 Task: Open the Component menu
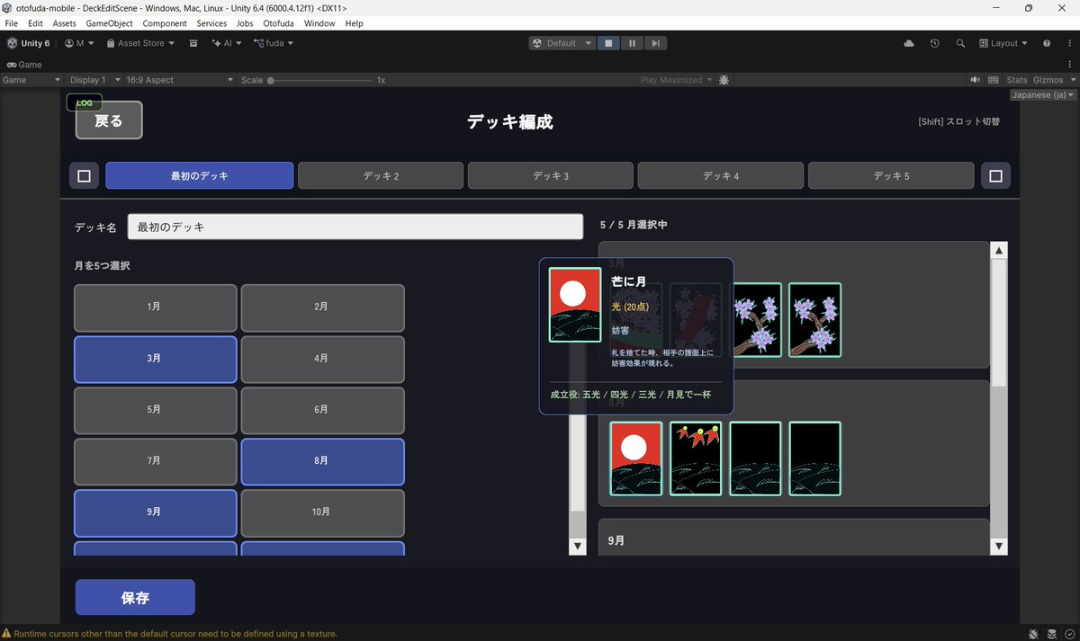(x=165, y=23)
